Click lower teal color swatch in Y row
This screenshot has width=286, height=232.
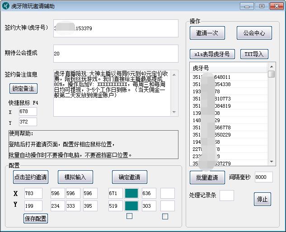point(131,206)
